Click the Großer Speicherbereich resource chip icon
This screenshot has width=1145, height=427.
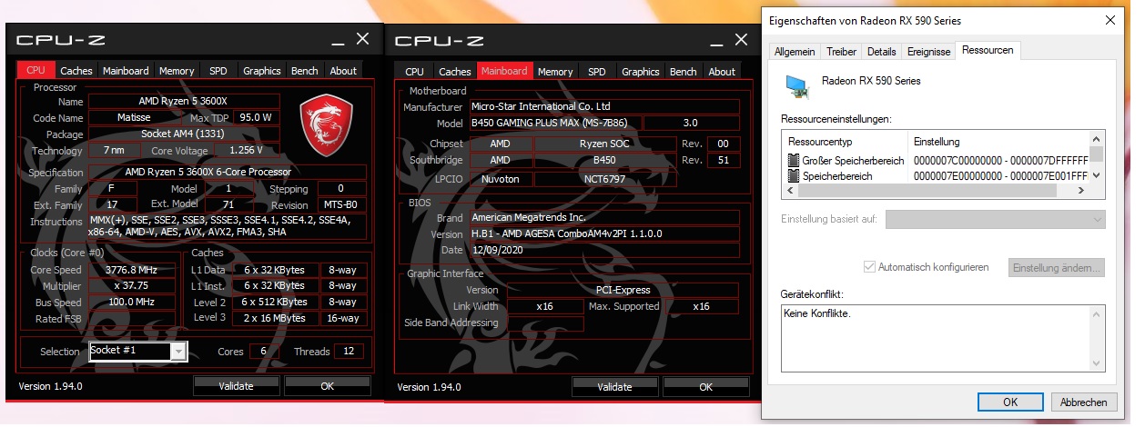[x=793, y=161]
